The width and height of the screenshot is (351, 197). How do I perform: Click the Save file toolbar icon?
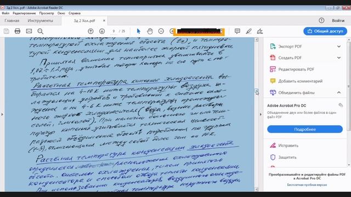[6, 31]
